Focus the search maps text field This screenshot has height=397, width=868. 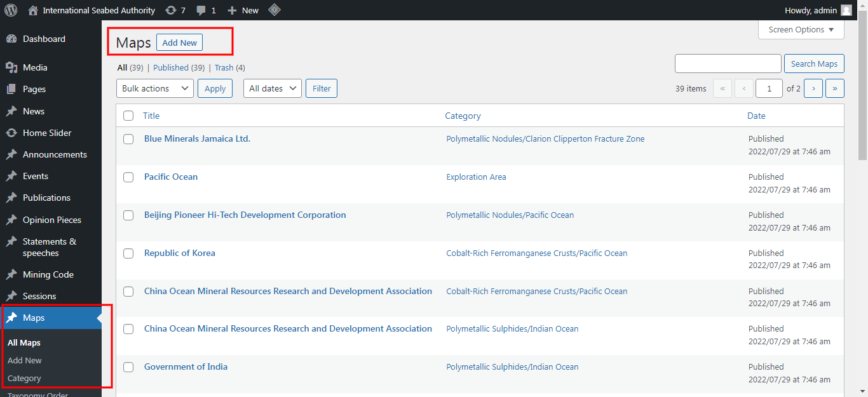click(x=728, y=64)
